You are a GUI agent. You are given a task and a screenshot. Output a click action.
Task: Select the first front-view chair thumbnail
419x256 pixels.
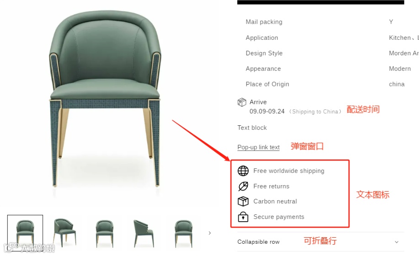[25, 233]
